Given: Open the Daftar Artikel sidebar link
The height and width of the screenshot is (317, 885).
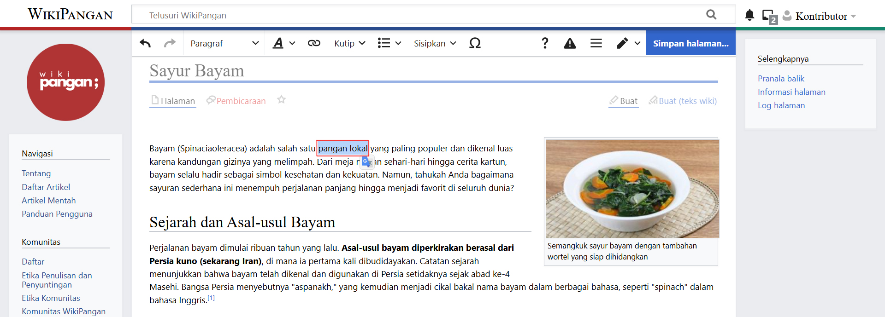Looking at the screenshot, I should point(46,187).
